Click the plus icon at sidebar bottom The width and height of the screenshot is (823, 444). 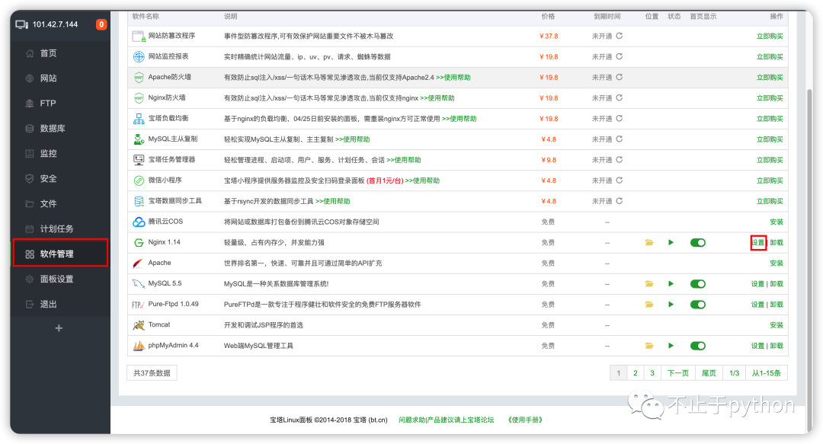pos(59,328)
